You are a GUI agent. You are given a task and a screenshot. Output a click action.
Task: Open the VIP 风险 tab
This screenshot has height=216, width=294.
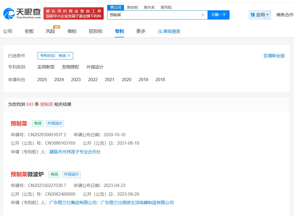51,31
